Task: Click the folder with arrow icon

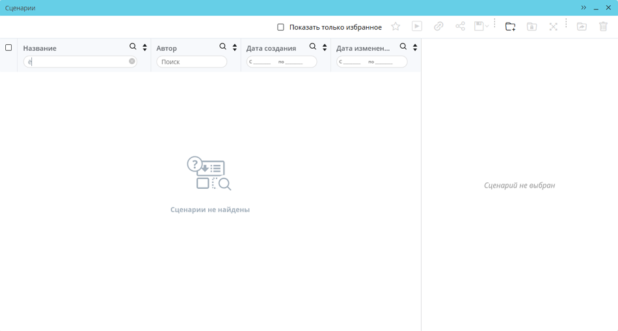Action: 582,27
